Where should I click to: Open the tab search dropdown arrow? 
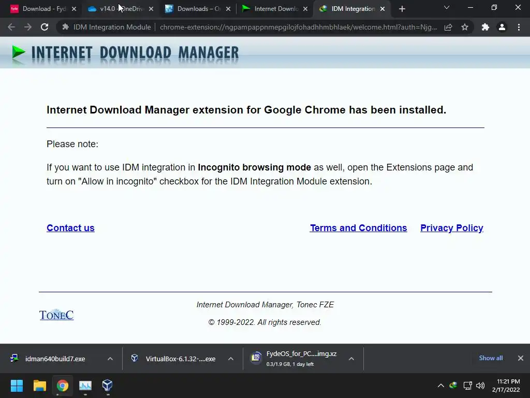[447, 7]
